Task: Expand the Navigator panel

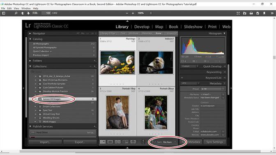Action: [30, 33]
